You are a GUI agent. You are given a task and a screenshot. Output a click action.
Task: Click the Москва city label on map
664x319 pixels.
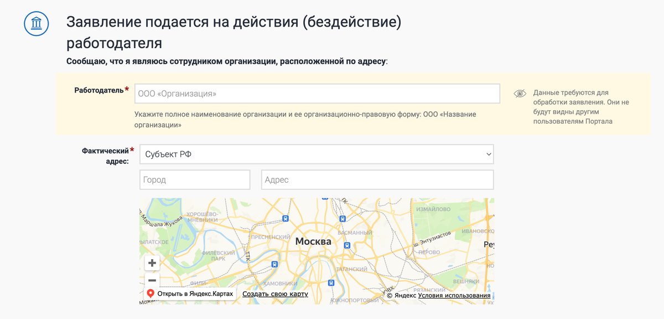click(x=313, y=241)
